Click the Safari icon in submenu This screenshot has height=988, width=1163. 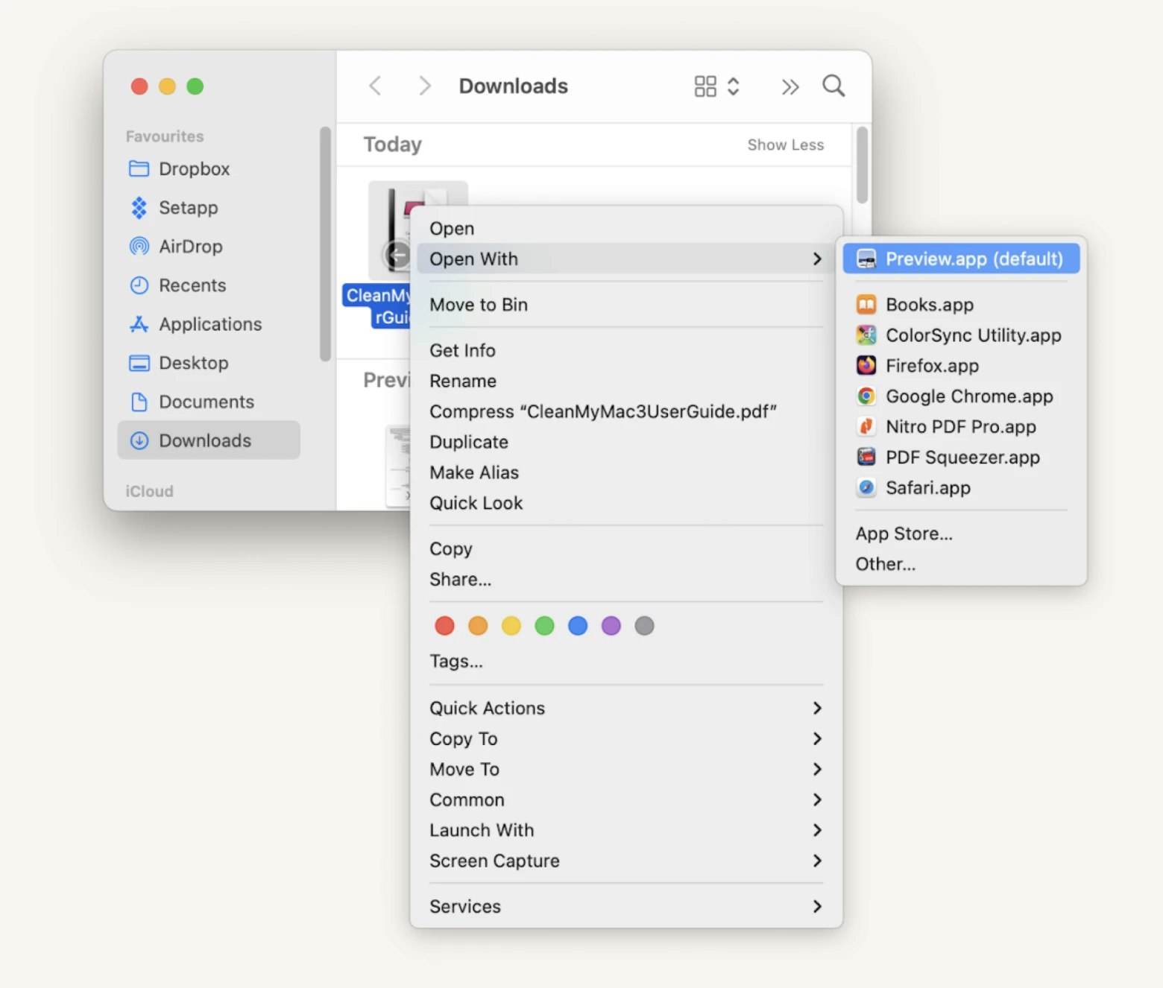tap(866, 488)
